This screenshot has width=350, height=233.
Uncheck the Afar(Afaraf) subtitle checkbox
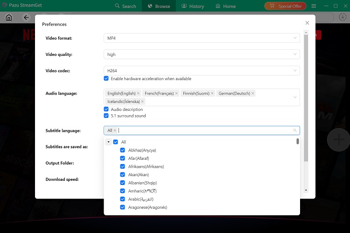tap(123, 158)
